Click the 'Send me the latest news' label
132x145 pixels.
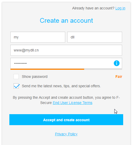(x=61, y=86)
